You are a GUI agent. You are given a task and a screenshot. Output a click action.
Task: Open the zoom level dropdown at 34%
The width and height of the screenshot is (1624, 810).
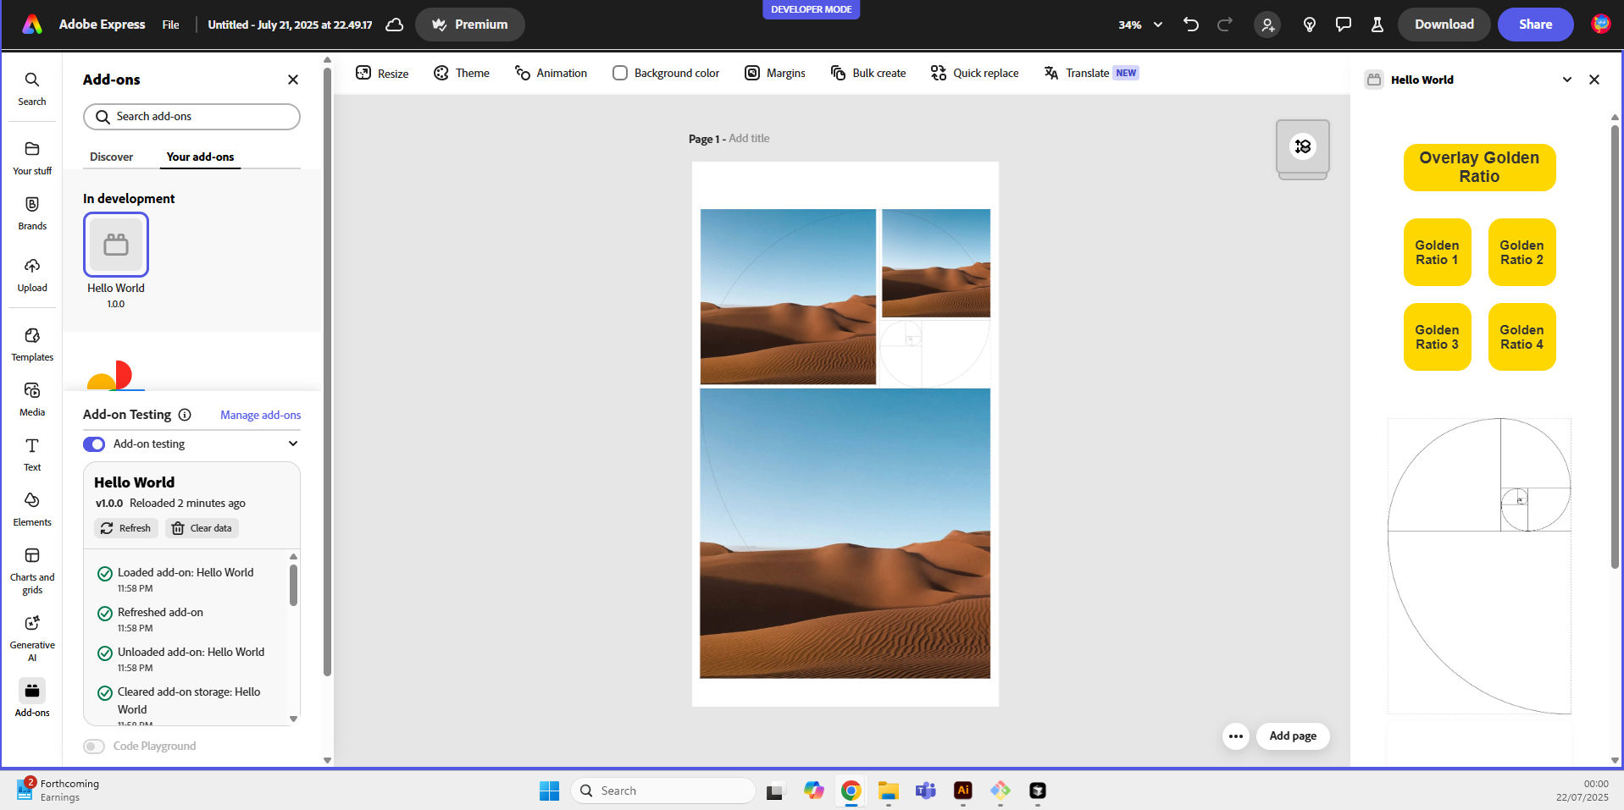pos(1140,25)
